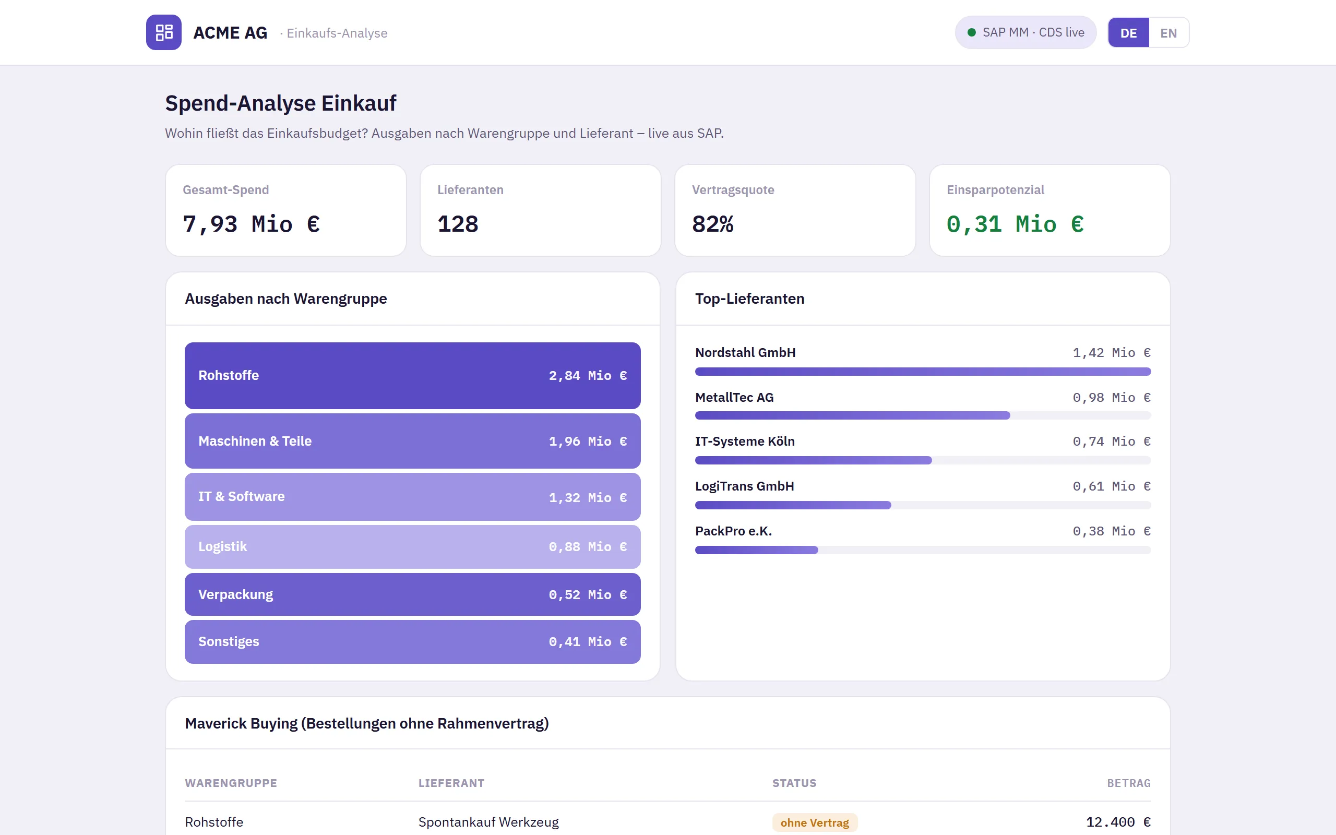This screenshot has width=1336, height=835.
Task: Click the 0,74 Mio € supplier amount
Action: point(1111,442)
